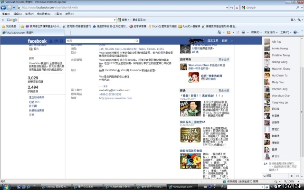Click the Google Toolbar wrench settings icon

pos(299,20)
